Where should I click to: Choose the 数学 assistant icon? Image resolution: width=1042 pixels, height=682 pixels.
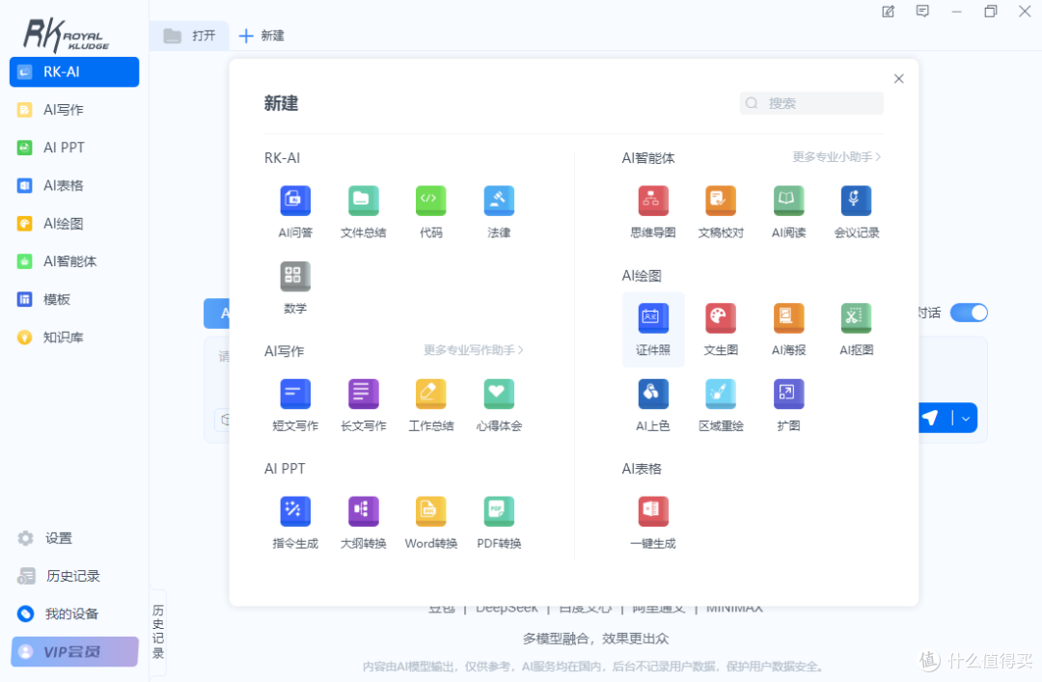coord(295,277)
